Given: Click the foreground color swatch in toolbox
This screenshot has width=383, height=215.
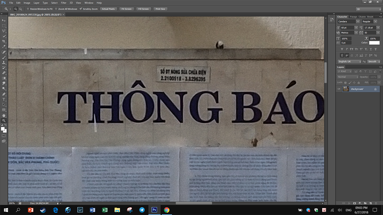Looking at the screenshot, I should (3, 129).
